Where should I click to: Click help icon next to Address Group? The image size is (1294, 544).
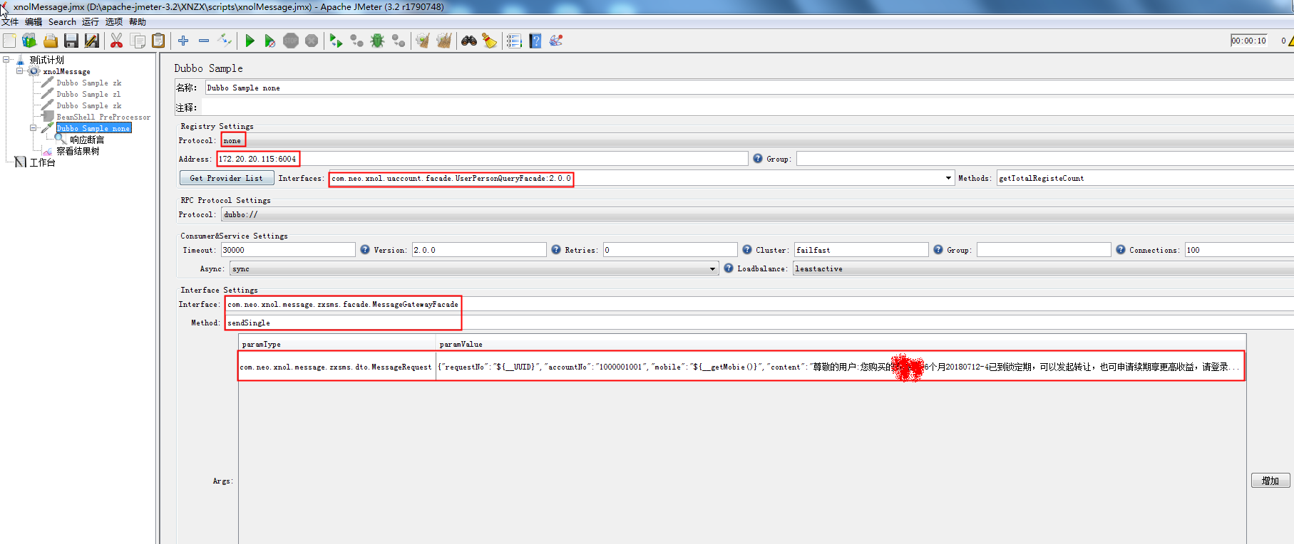[758, 158]
